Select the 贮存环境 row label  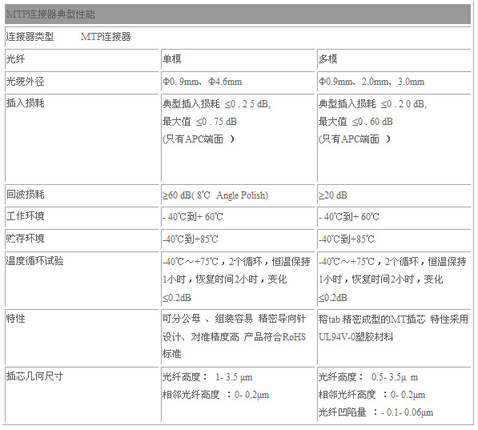(x=26, y=238)
